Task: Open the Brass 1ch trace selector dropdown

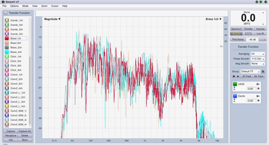Action: (214, 19)
